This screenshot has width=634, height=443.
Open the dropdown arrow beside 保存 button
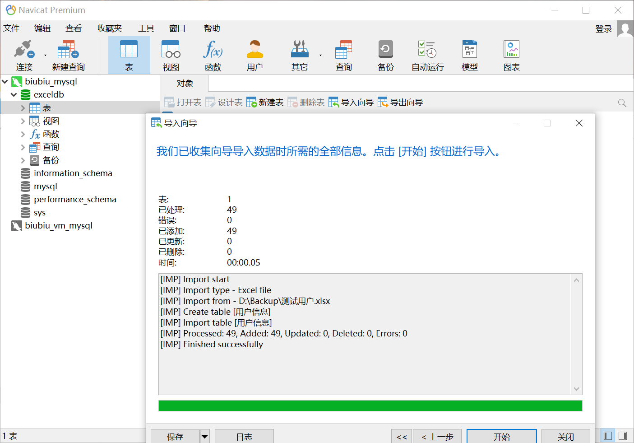point(204,436)
